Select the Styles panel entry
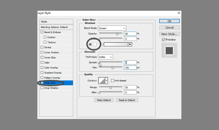219x130 pixels. (x=56, y=22)
